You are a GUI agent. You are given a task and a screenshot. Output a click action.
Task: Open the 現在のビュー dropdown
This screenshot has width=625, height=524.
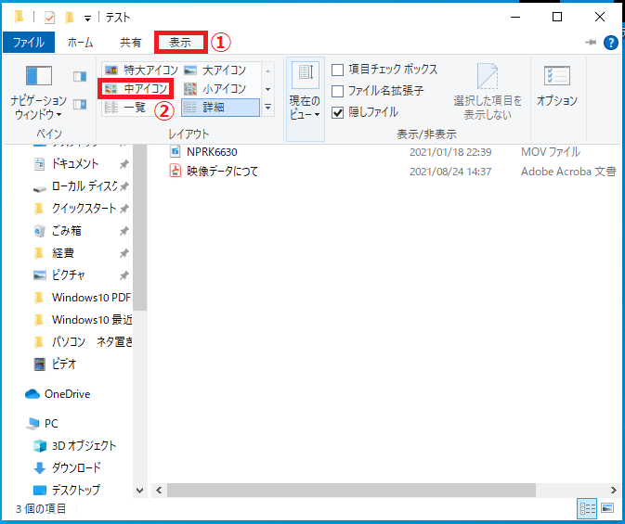click(306, 98)
